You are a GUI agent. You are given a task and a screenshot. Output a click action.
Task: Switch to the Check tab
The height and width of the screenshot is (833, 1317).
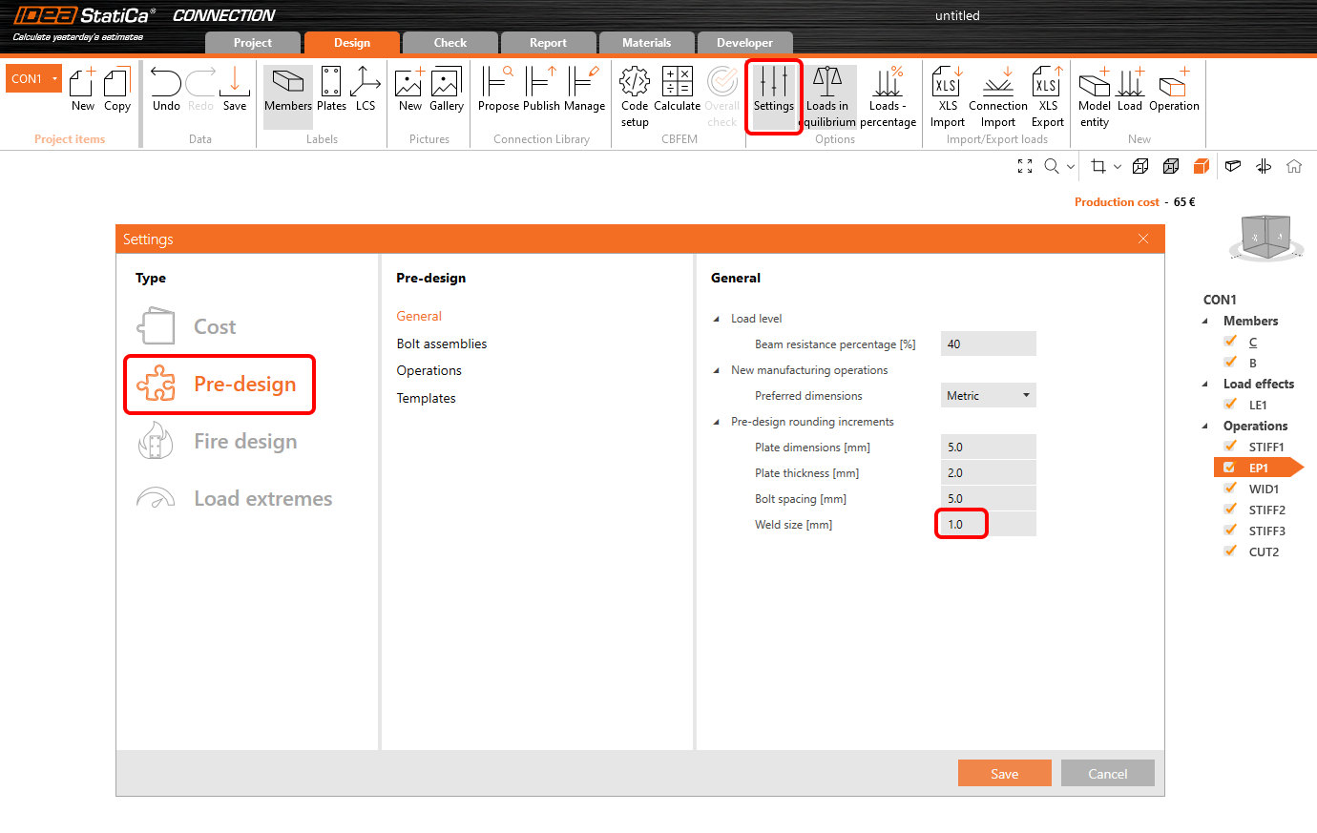(x=449, y=43)
